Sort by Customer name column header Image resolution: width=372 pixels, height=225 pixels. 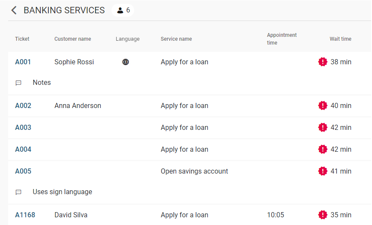pos(72,39)
